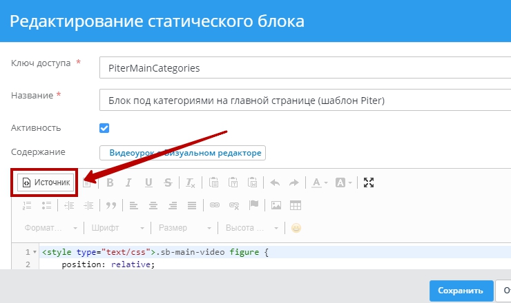
Task: Toggle underline formatting
Action: [148, 182]
